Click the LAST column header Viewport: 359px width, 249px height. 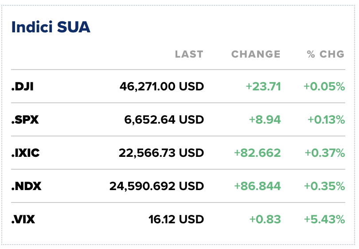coord(189,54)
